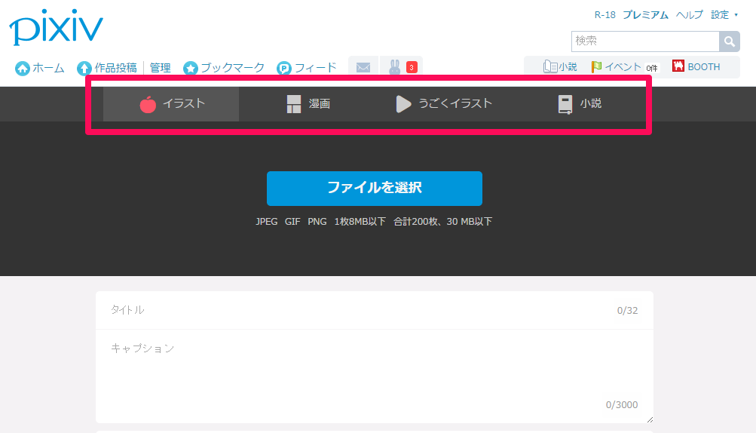
Task: Expand the 設定 dropdown menu
Action: point(724,15)
